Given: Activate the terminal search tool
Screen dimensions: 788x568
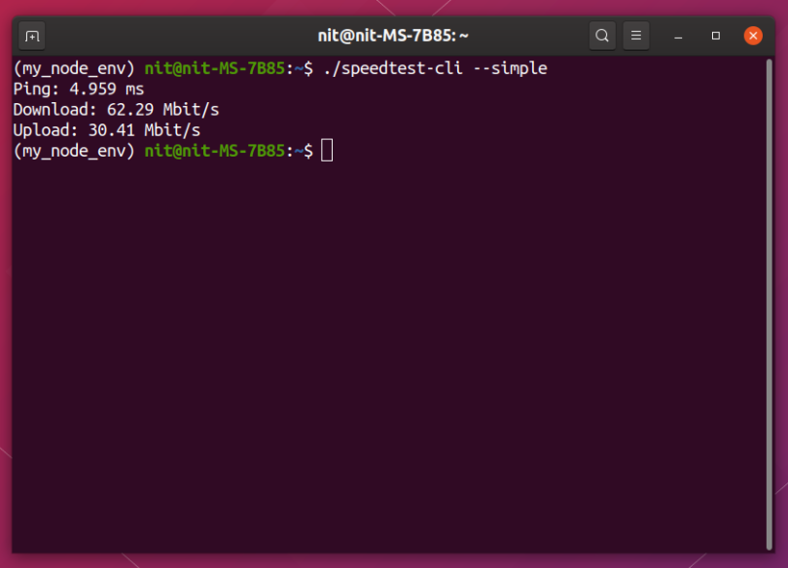Looking at the screenshot, I should 602,35.
